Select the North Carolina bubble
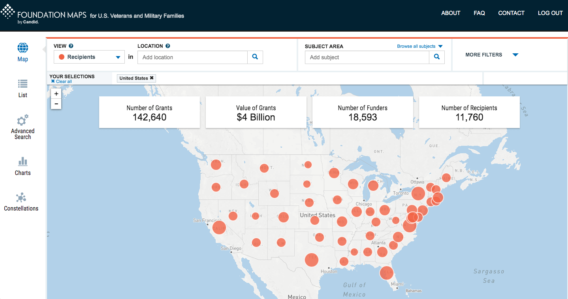 (398, 237)
